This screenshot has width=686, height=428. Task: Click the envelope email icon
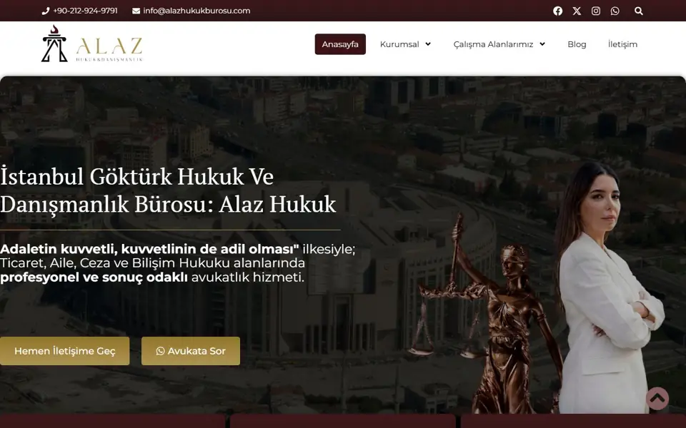[136, 11]
